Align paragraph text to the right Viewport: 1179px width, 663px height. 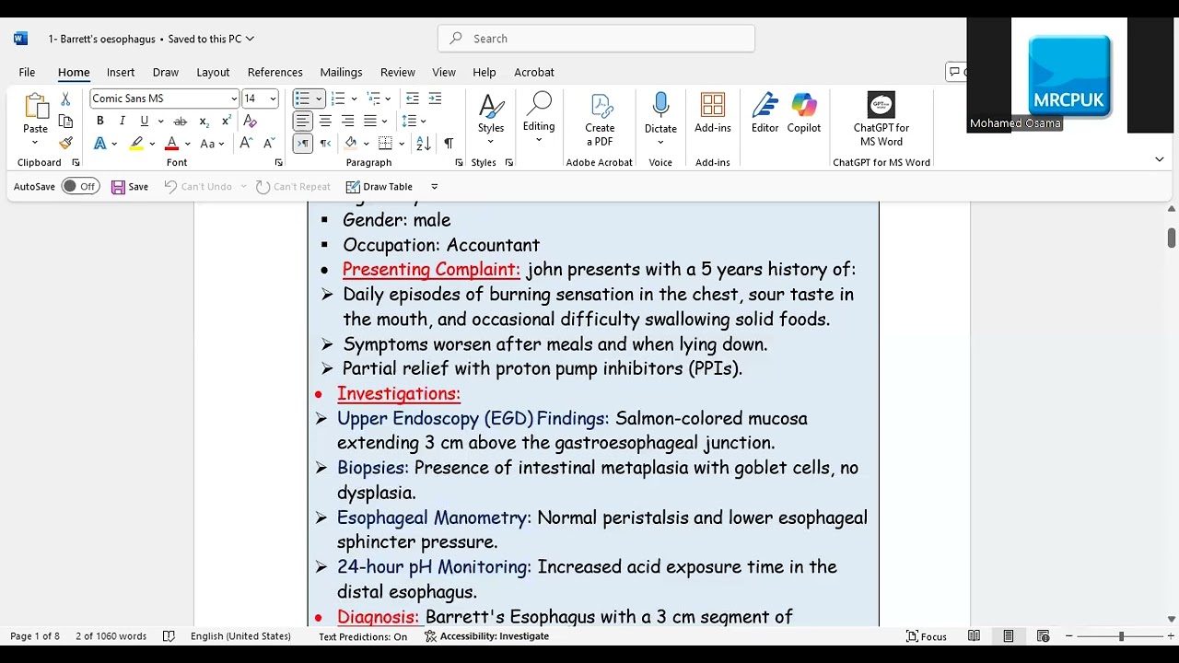point(347,121)
